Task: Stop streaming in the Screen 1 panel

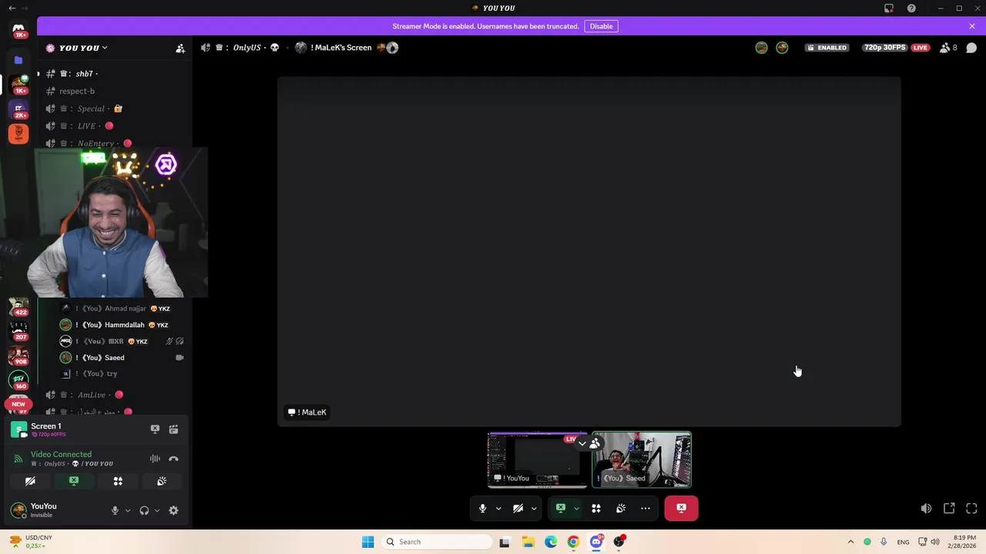Action: coord(155,429)
